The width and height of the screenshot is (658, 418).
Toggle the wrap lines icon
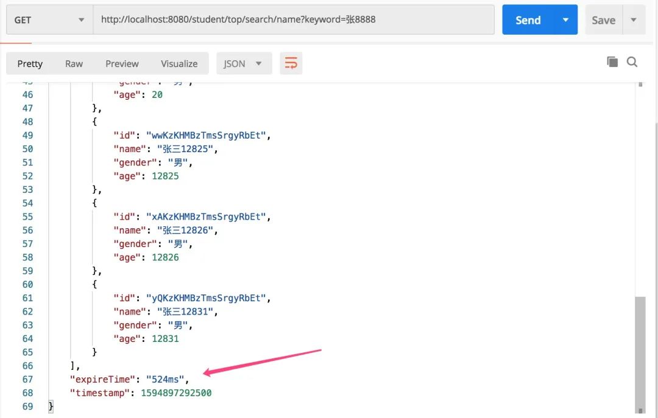click(x=291, y=63)
